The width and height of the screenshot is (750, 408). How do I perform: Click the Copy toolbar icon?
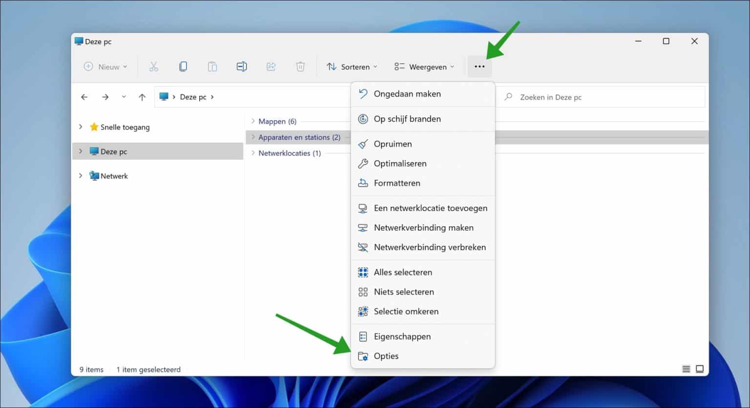coord(183,66)
